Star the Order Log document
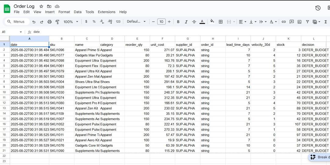The height and width of the screenshot is (165, 330). coord(41,6)
